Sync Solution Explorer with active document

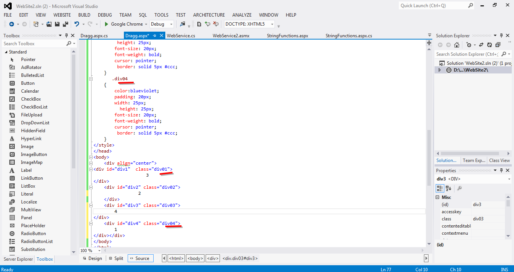(x=482, y=44)
